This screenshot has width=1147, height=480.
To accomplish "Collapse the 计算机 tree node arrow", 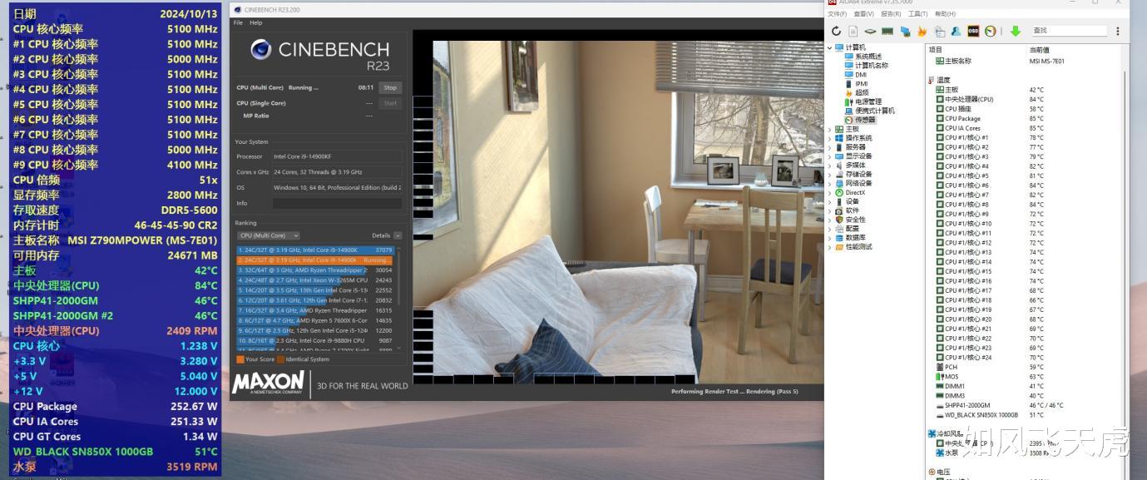I will (829, 47).
